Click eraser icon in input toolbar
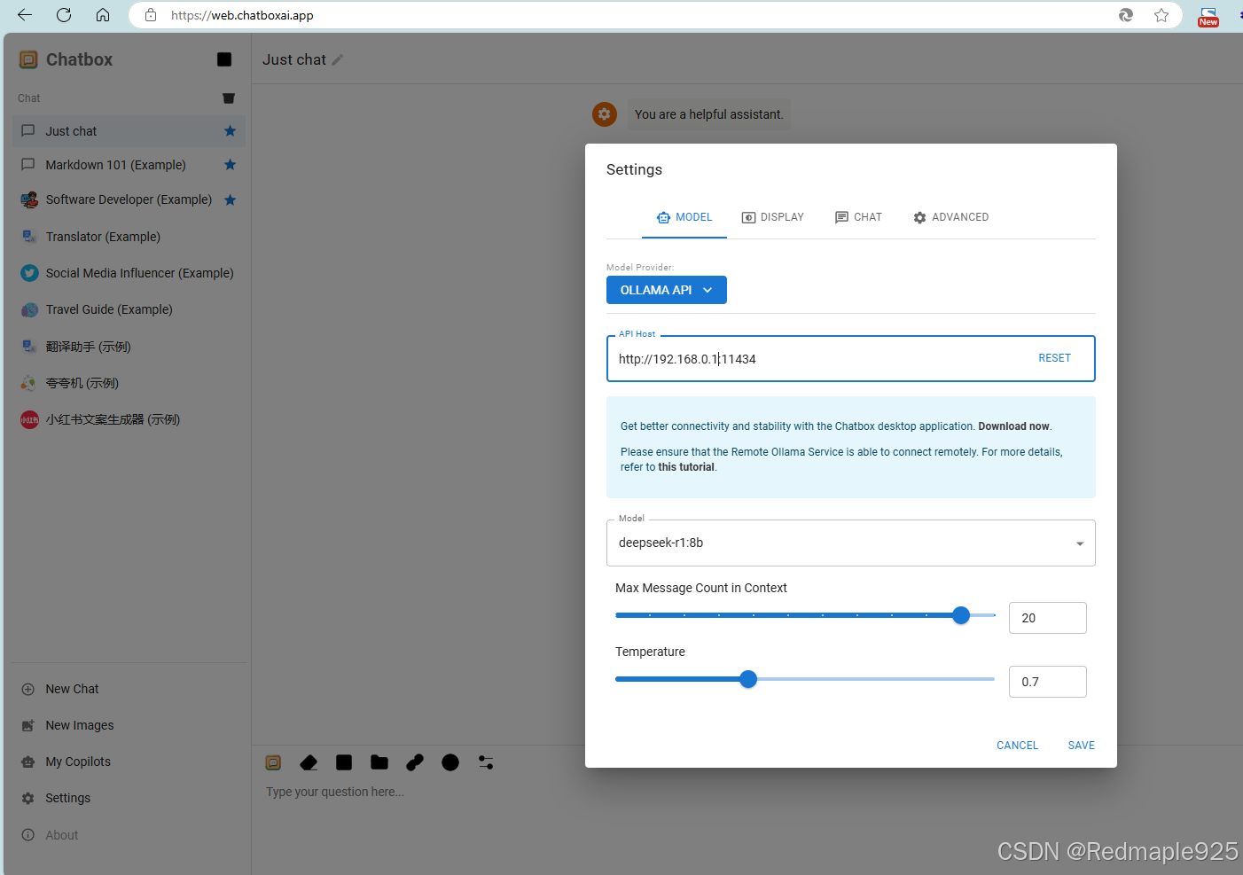1243x875 pixels. pyautogui.click(x=309, y=762)
